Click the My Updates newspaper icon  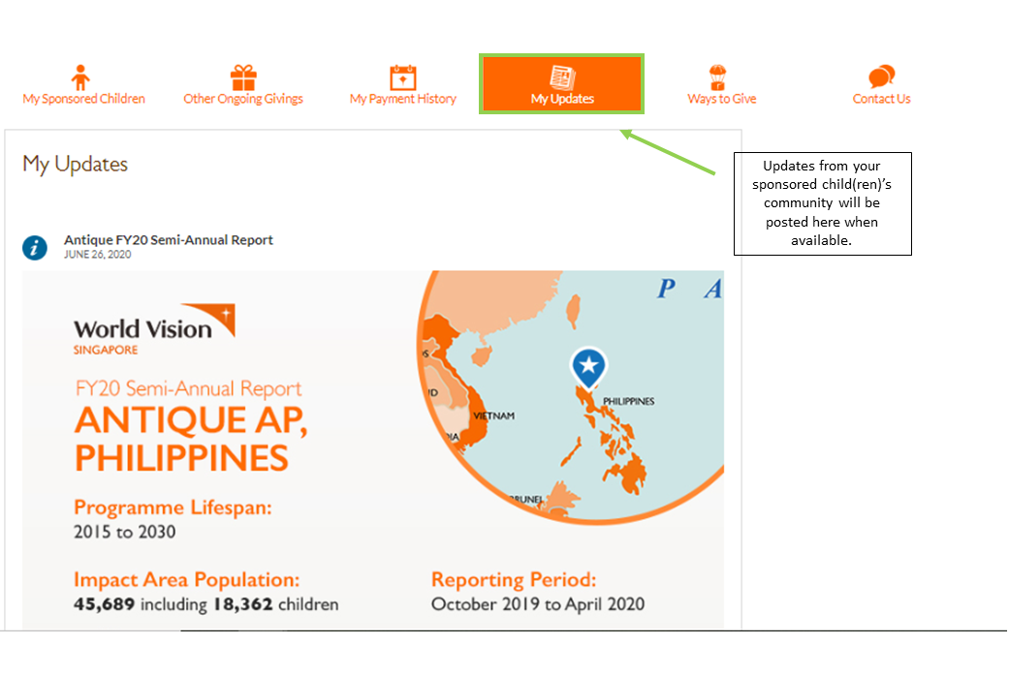click(x=562, y=77)
